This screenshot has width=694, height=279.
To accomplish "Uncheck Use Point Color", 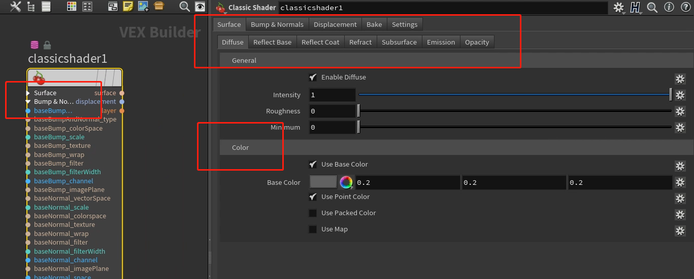I will click(313, 197).
